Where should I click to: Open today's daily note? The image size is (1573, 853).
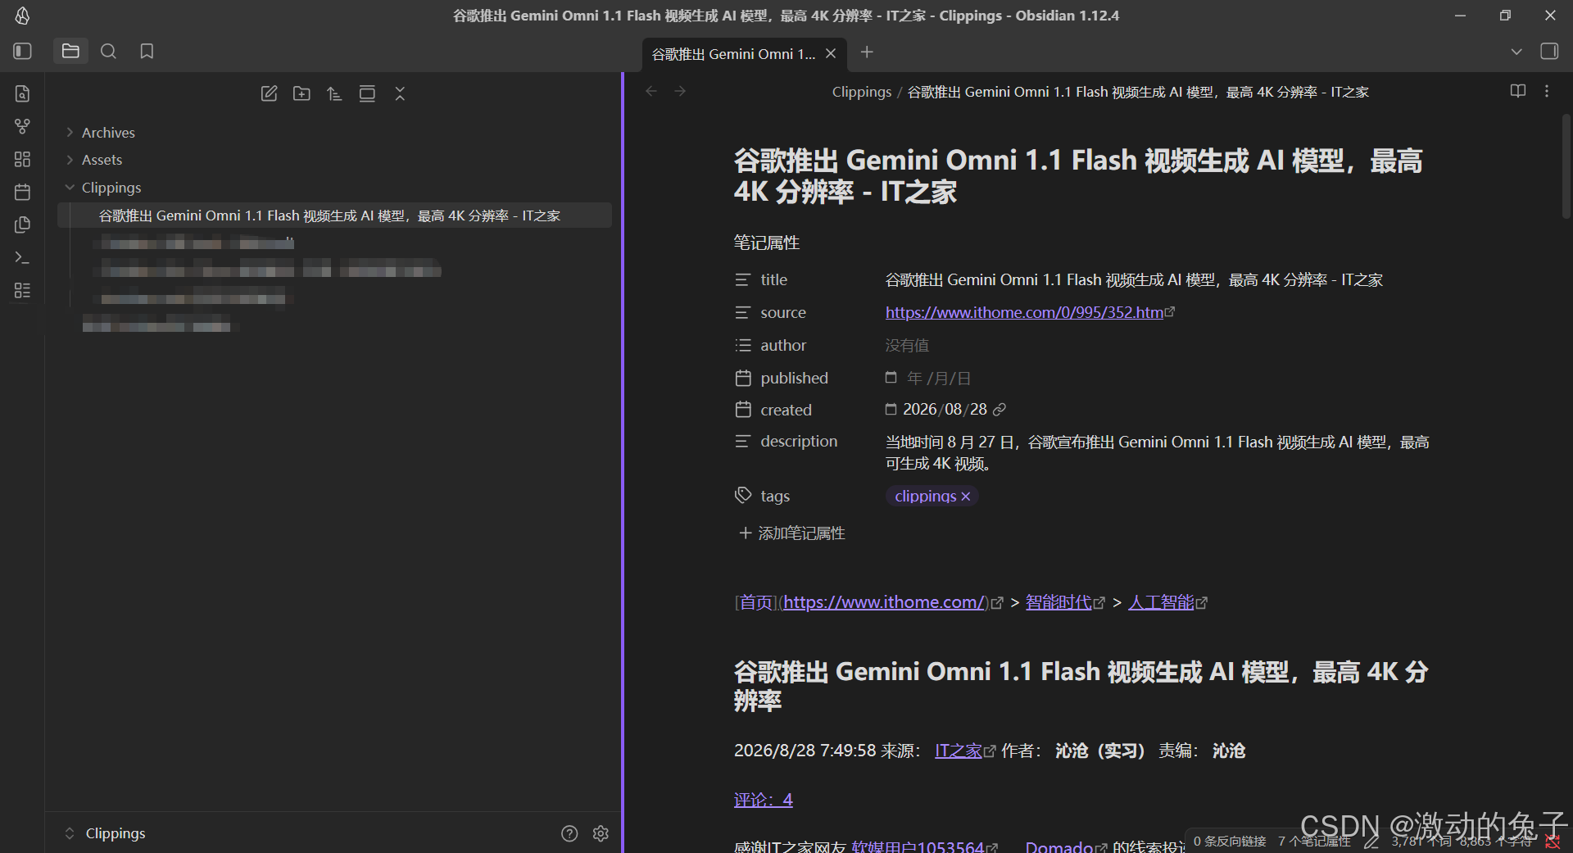coord(22,192)
